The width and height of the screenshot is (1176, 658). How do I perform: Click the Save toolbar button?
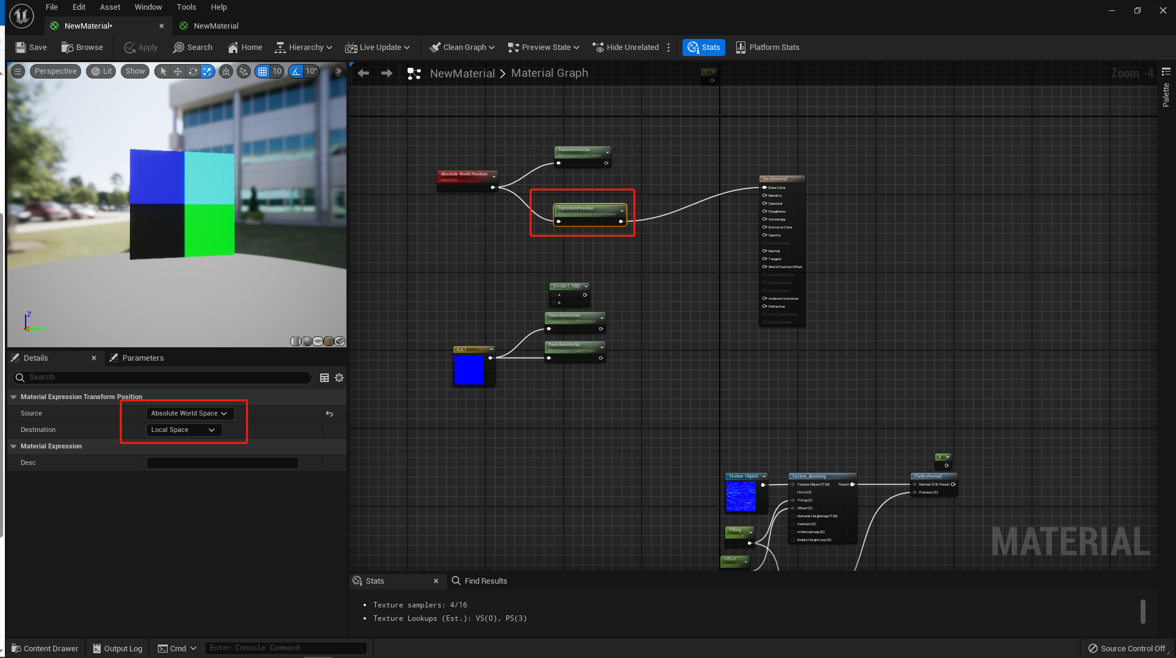[x=31, y=47]
